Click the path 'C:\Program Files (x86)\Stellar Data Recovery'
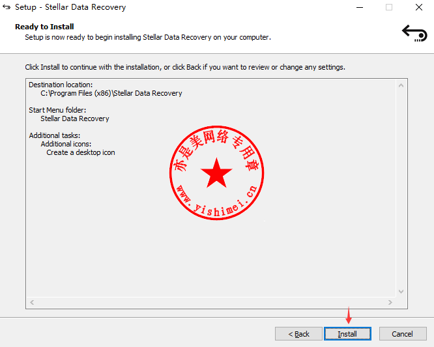This screenshot has width=434, height=347. click(111, 94)
